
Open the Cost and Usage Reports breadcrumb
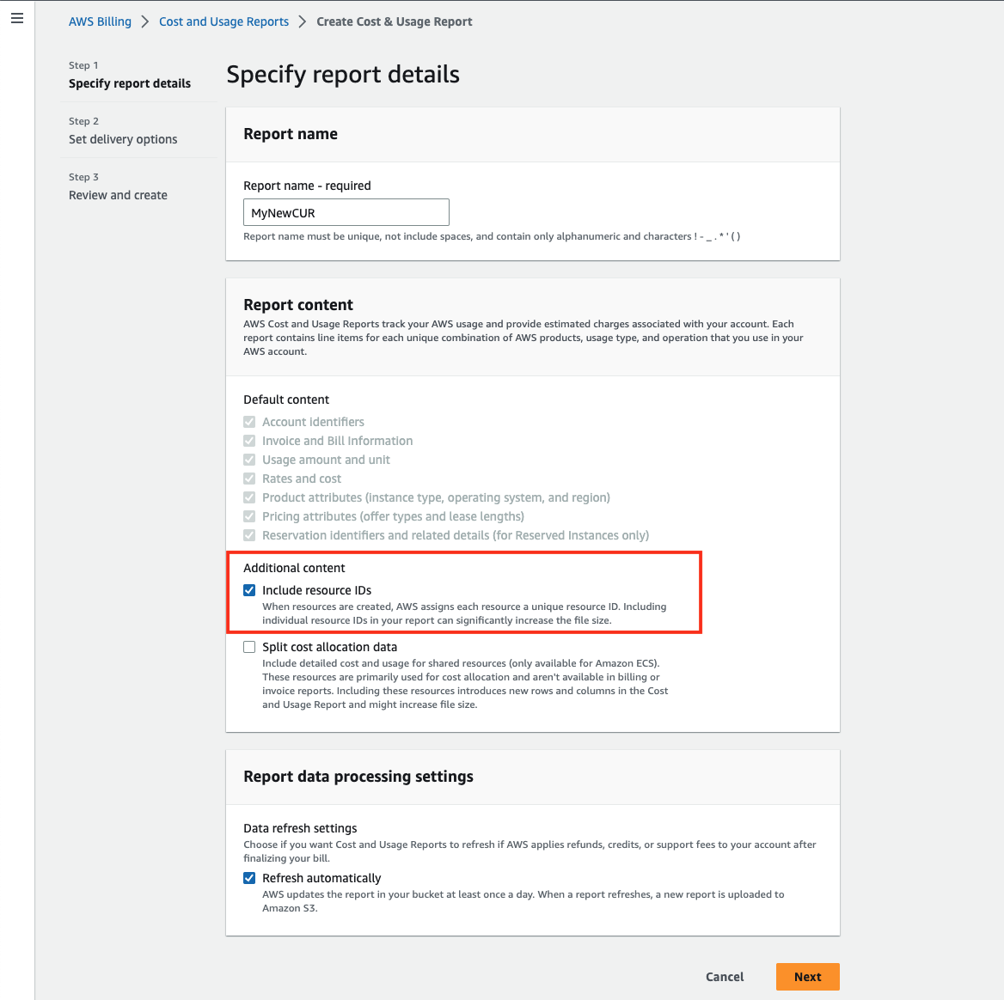(223, 21)
